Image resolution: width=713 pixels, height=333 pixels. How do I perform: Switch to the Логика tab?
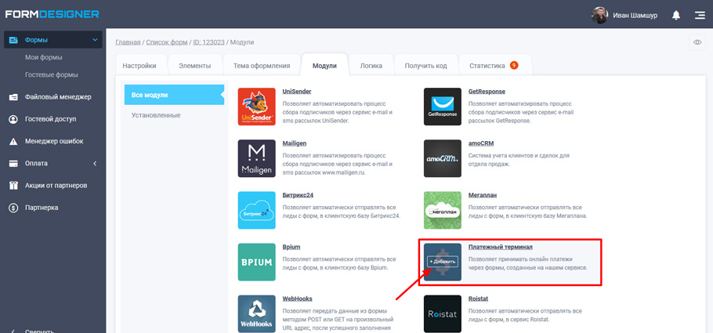pos(371,66)
